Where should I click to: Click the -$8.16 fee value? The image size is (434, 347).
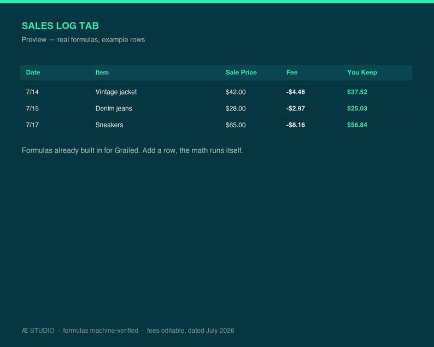pos(296,125)
